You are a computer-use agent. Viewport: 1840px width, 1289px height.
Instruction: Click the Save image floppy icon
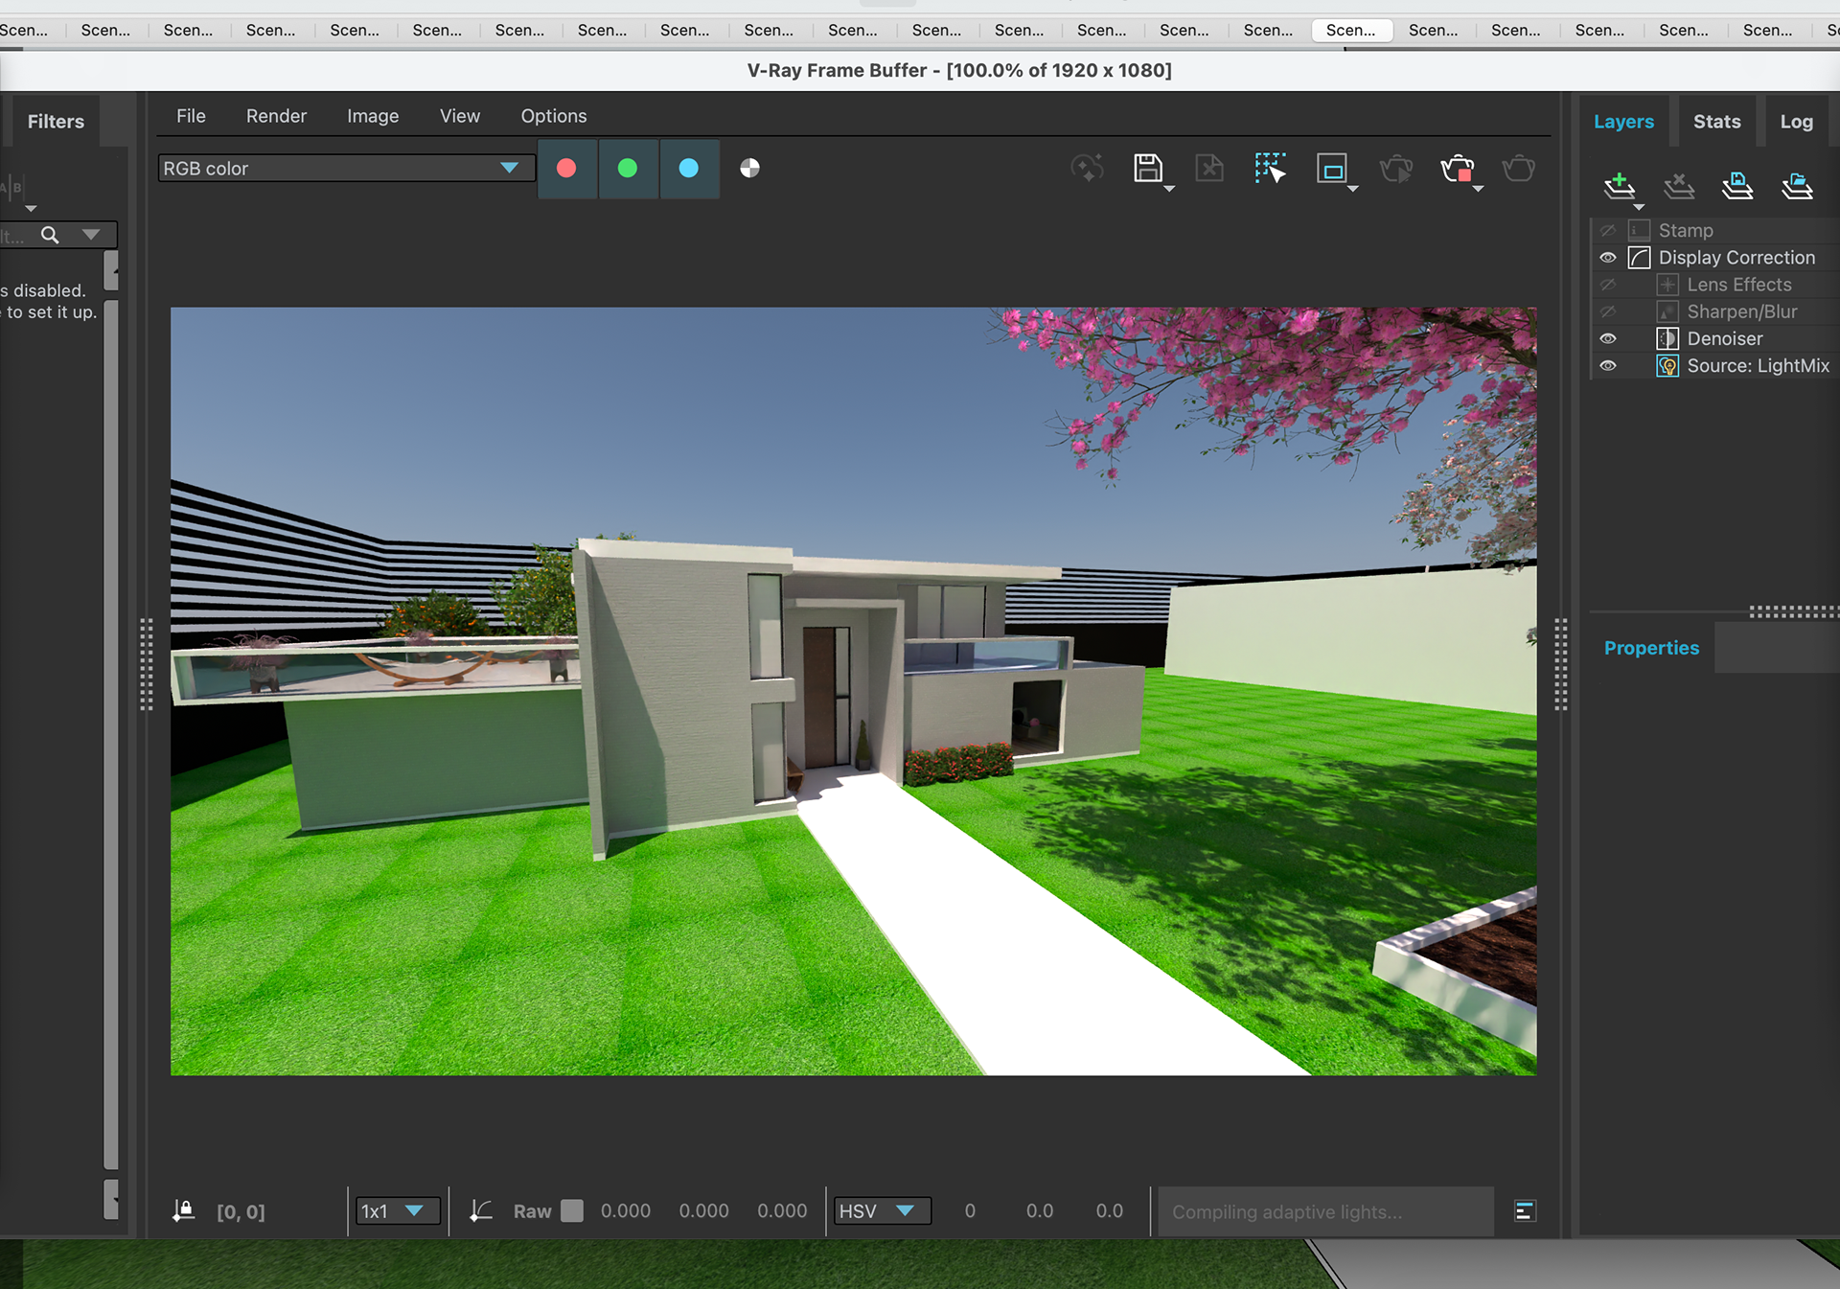pos(1147,169)
